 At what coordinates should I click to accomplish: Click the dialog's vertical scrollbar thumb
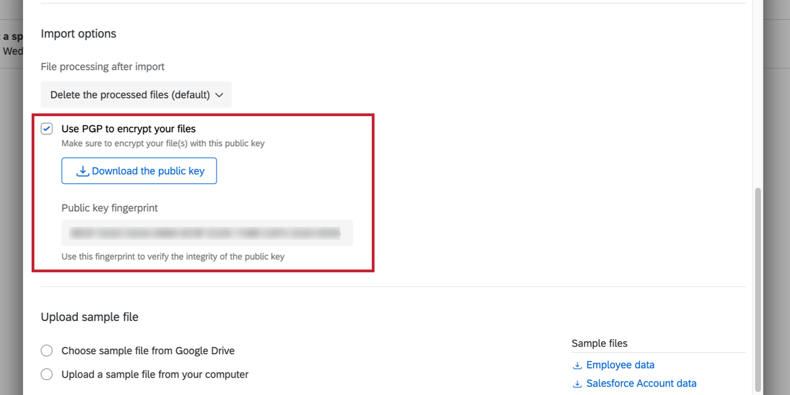coord(758,290)
